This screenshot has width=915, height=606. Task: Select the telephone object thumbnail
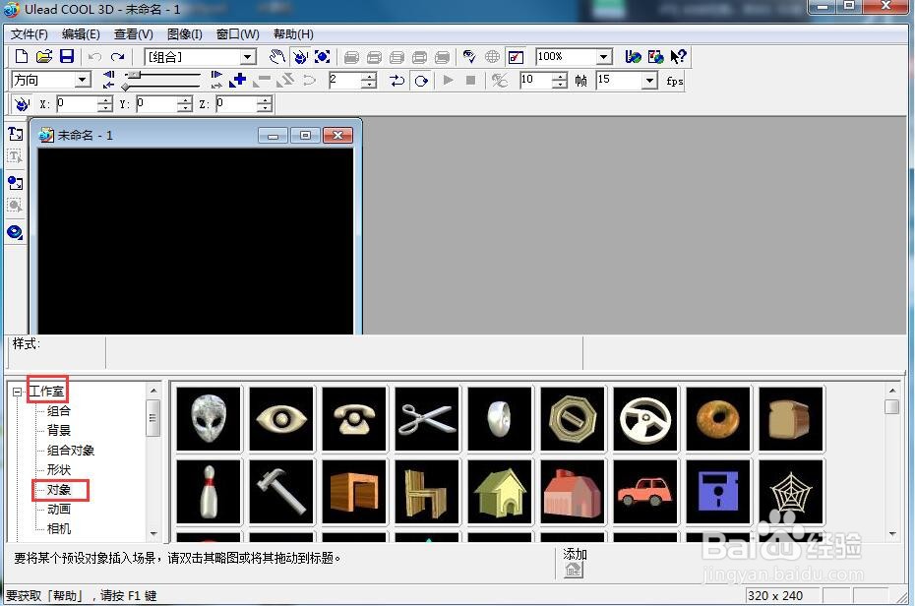354,419
